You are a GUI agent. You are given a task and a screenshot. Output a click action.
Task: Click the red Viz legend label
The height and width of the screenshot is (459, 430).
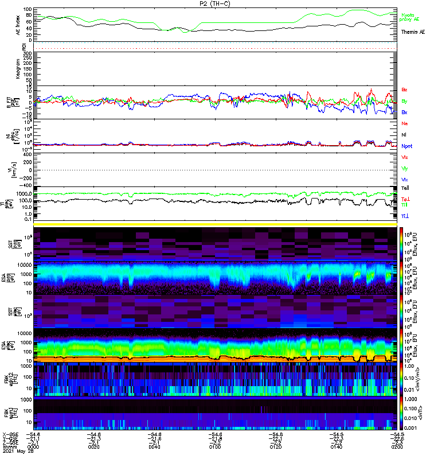[x=405, y=157]
